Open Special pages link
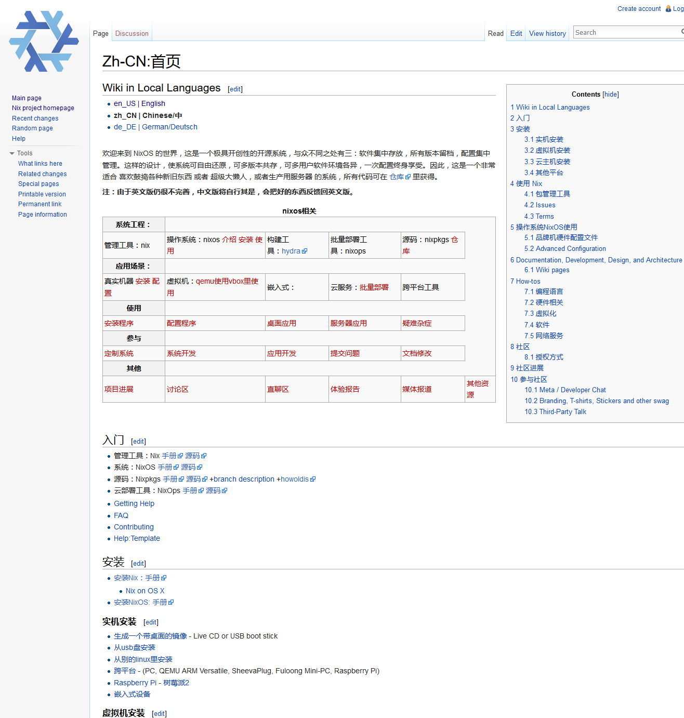 tap(38, 184)
